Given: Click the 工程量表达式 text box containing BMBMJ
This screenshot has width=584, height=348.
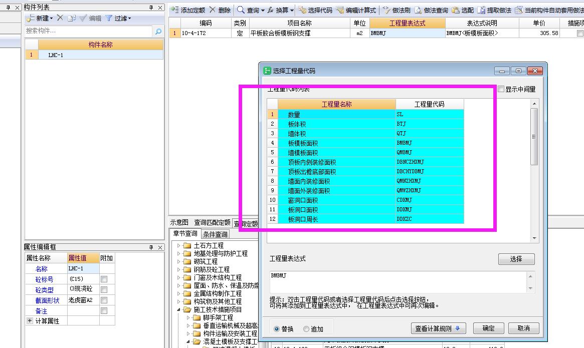Looking at the screenshot, I should 398,282.
